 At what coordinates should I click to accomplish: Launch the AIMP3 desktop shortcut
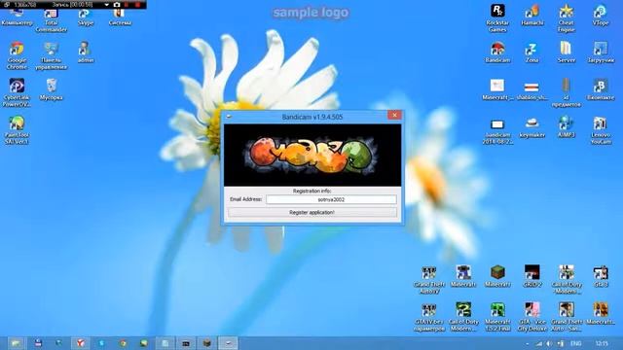tap(567, 127)
